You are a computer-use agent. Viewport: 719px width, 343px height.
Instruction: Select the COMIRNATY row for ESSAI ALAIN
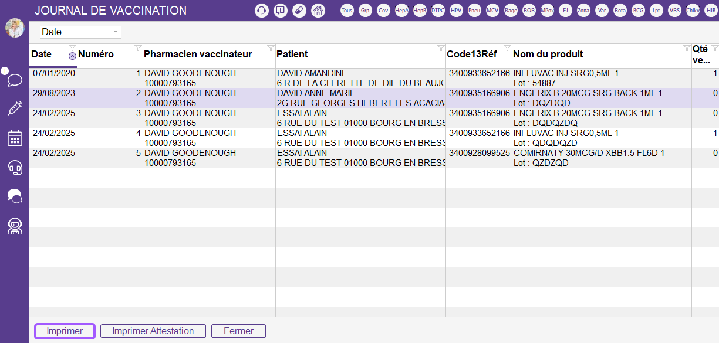(360, 158)
